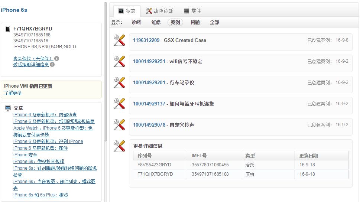The image size is (360, 202).
Task: Show 全部 entries
Action: click(x=214, y=22)
